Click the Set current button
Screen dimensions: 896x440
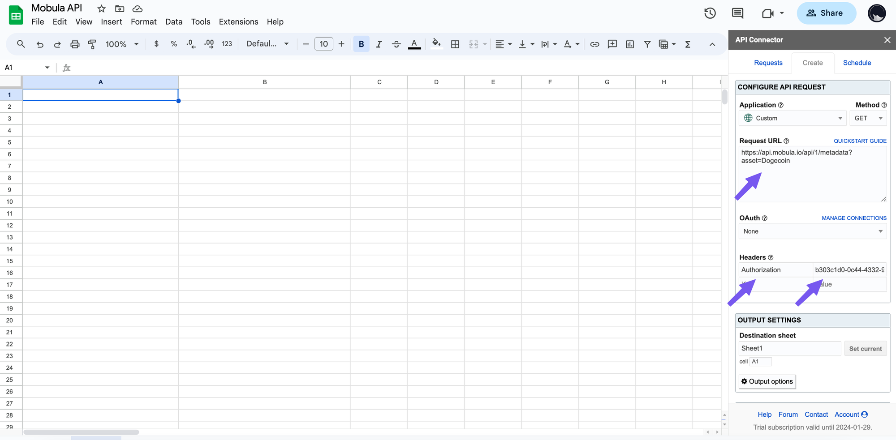[865, 349]
